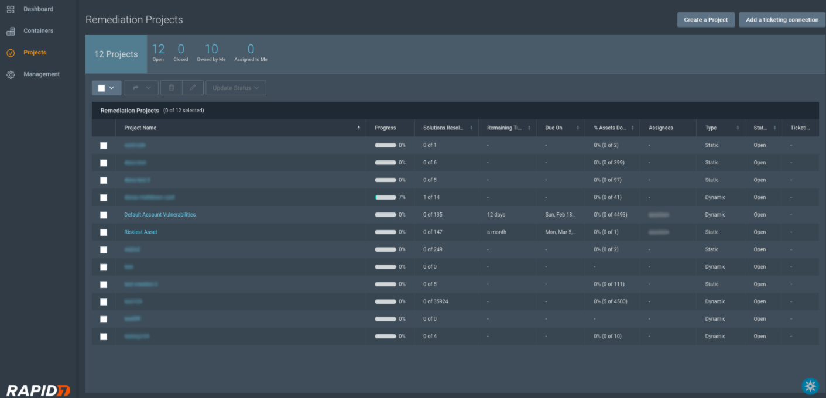Tick the row showing 0 of 10 assets
Screen dimensions: 826x398
(104, 337)
